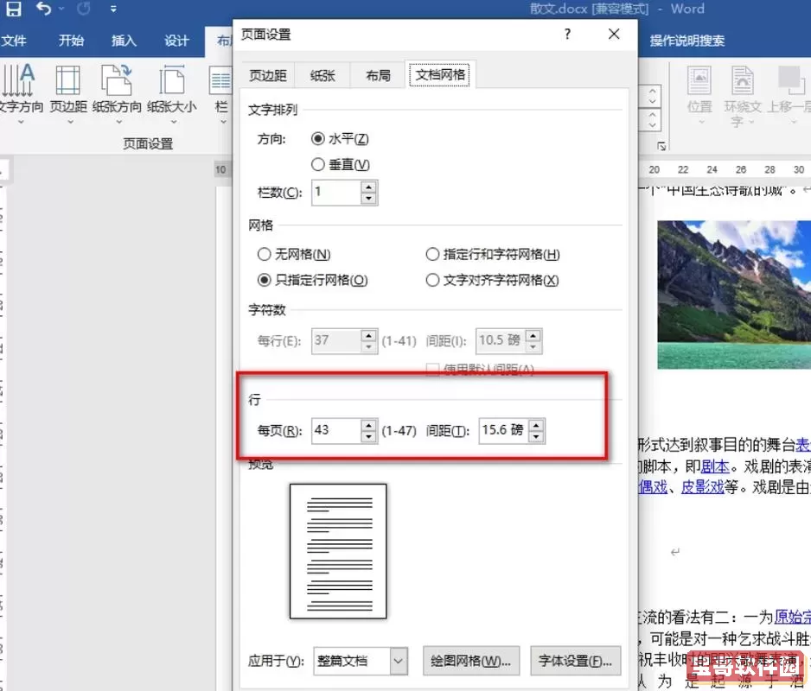The width and height of the screenshot is (811, 691).
Task: Decrease 间距(T) pitch with down spinner
Action: tap(536, 437)
